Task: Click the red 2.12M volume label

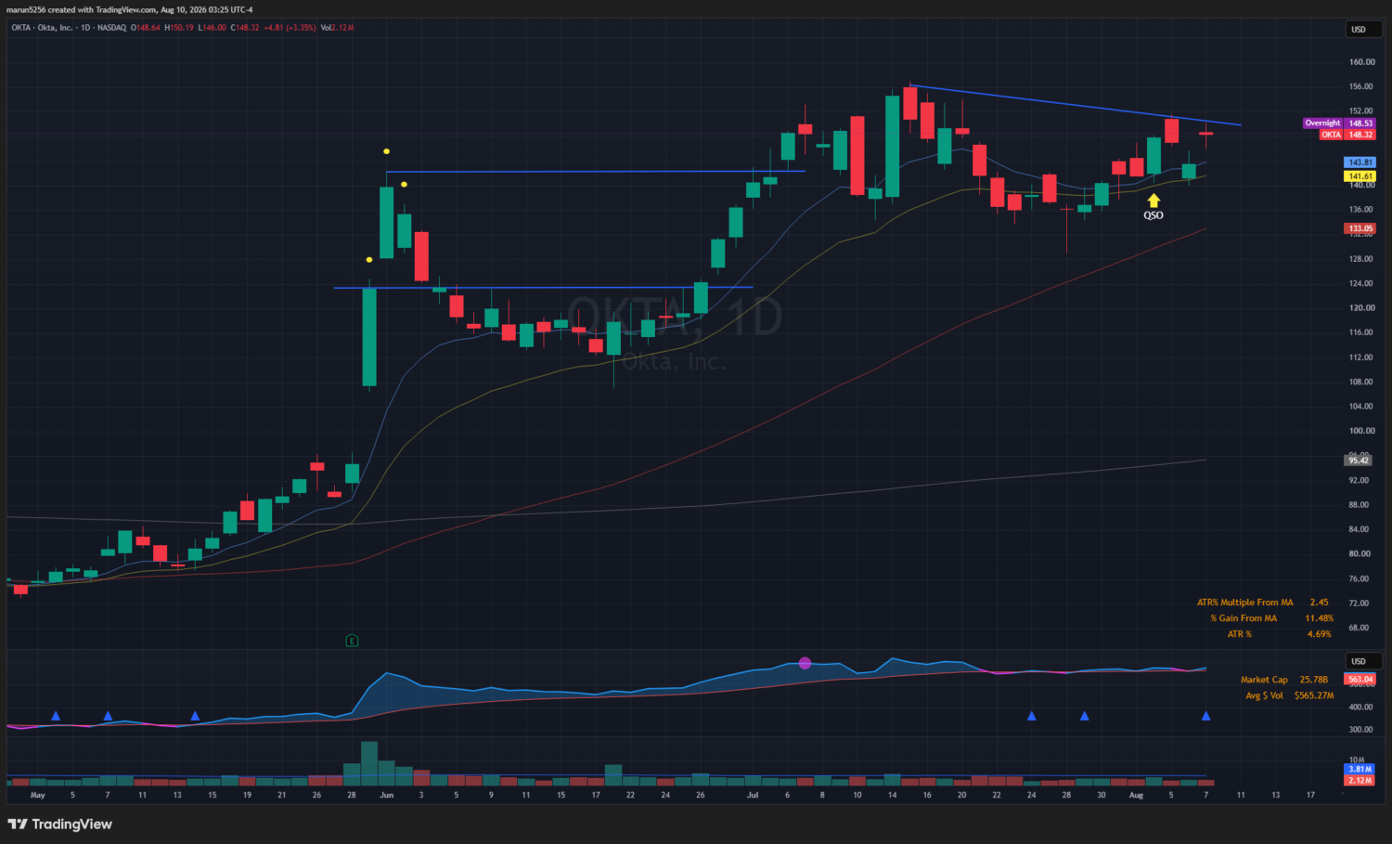Action: 1360,780
